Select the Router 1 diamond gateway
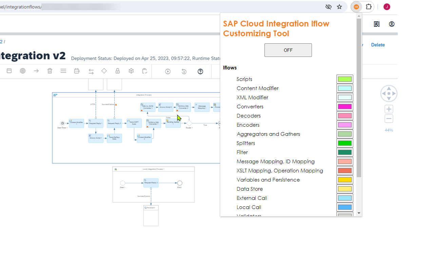Viewport: 434px width, 271px height. (189, 123)
